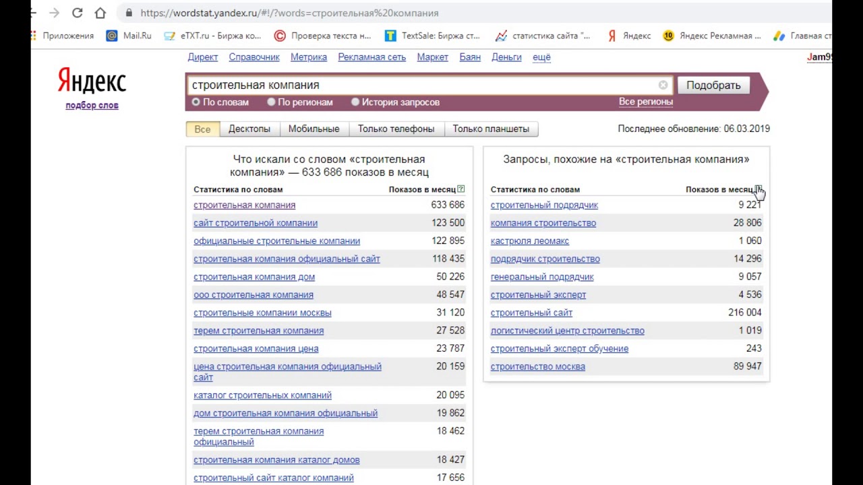This screenshot has height=485, width=863.
Task: Select the По регионам radio button
Action: 271,102
